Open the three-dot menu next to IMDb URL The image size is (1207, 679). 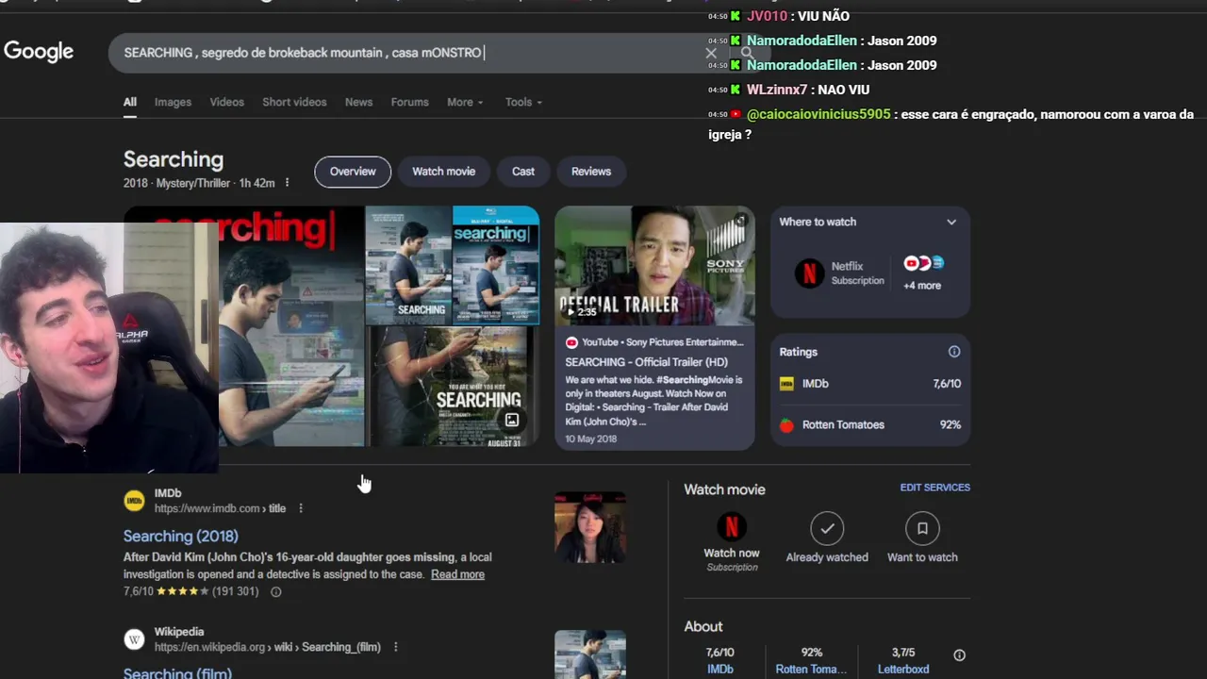click(301, 508)
